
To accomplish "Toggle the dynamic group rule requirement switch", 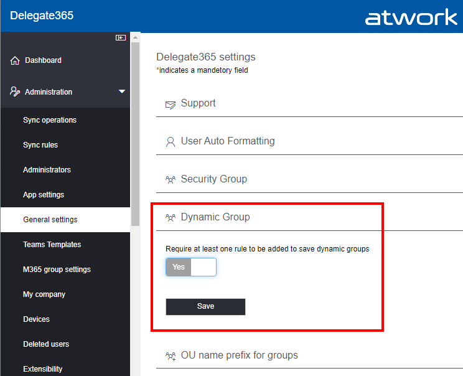I will click(x=191, y=267).
